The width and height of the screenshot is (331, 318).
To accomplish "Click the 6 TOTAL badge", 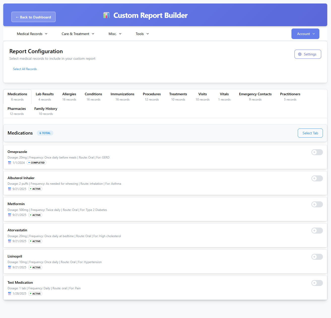I will (x=45, y=133).
